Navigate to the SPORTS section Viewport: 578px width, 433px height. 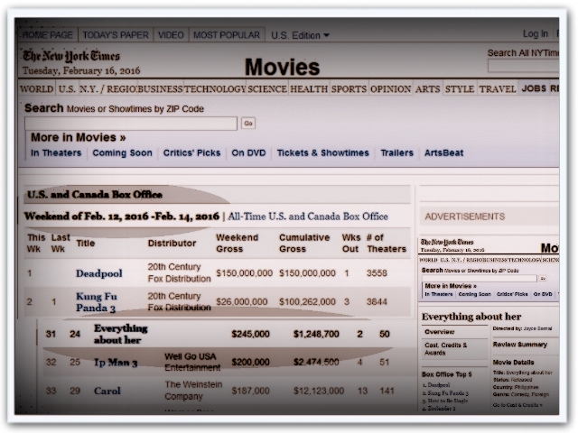349,89
